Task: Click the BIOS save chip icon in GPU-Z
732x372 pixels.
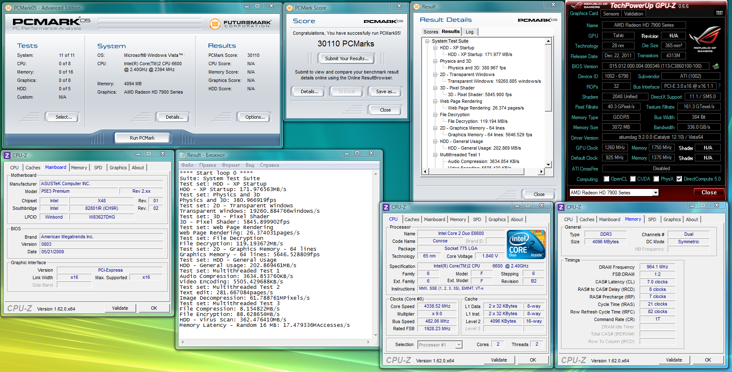Action: pyautogui.click(x=716, y=66)
